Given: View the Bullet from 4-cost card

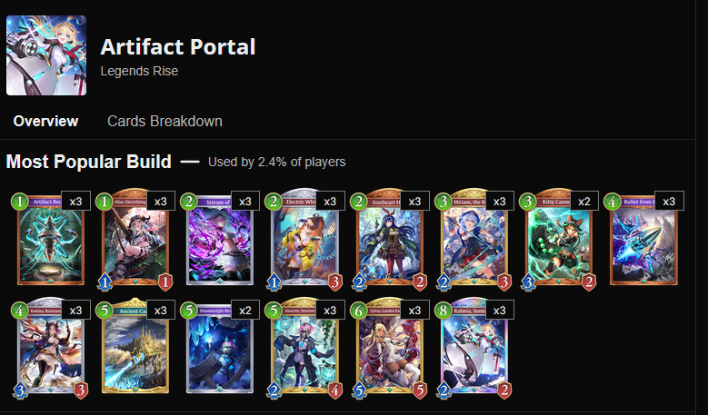Looking at the screenshot, I should (643, 241).
